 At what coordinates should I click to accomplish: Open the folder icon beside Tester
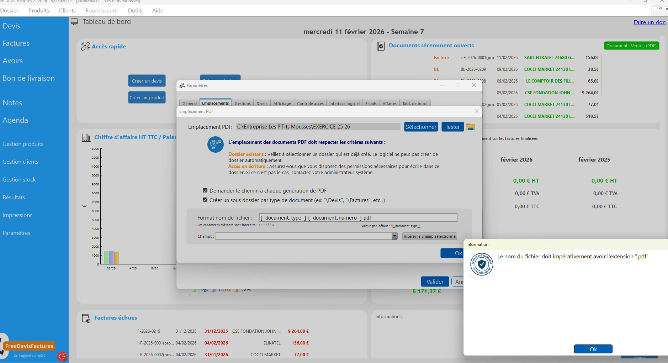click(x=471, y=127)
